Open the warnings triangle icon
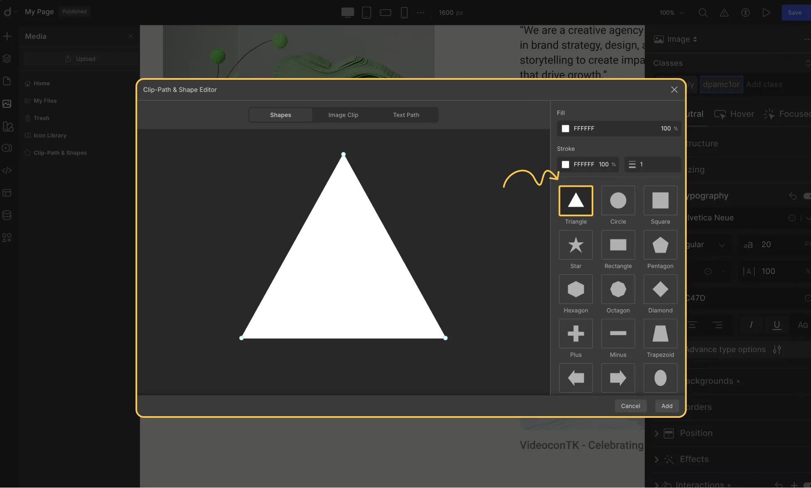 click(724, 13)
